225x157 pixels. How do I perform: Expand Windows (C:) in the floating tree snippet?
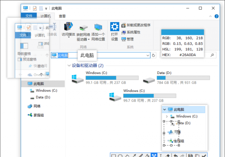(x=167, y=116)
